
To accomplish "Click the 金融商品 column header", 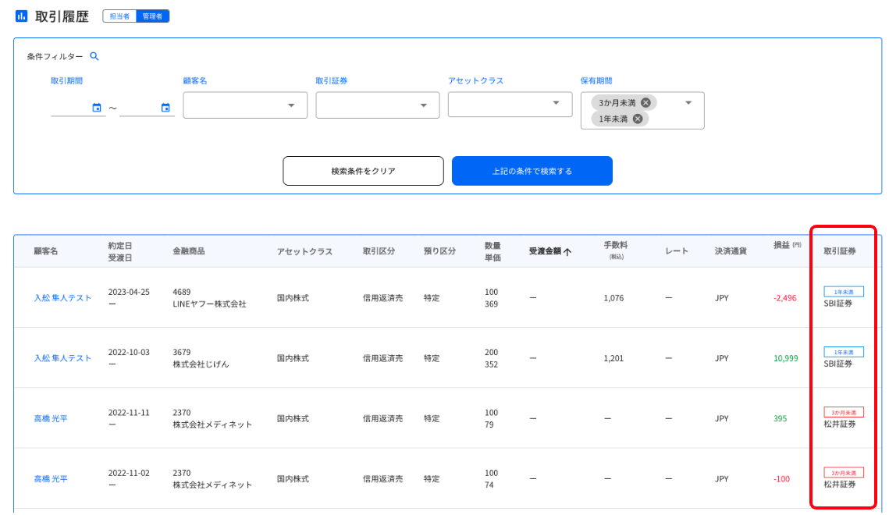I will (189, 251).
